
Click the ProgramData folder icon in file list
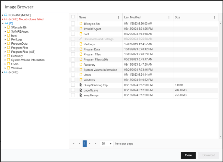click(x=81, y=49)
